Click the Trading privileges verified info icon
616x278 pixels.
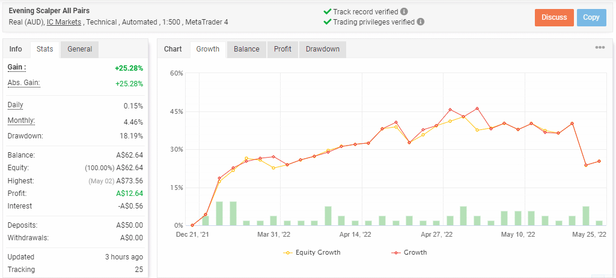coord(421,22)
